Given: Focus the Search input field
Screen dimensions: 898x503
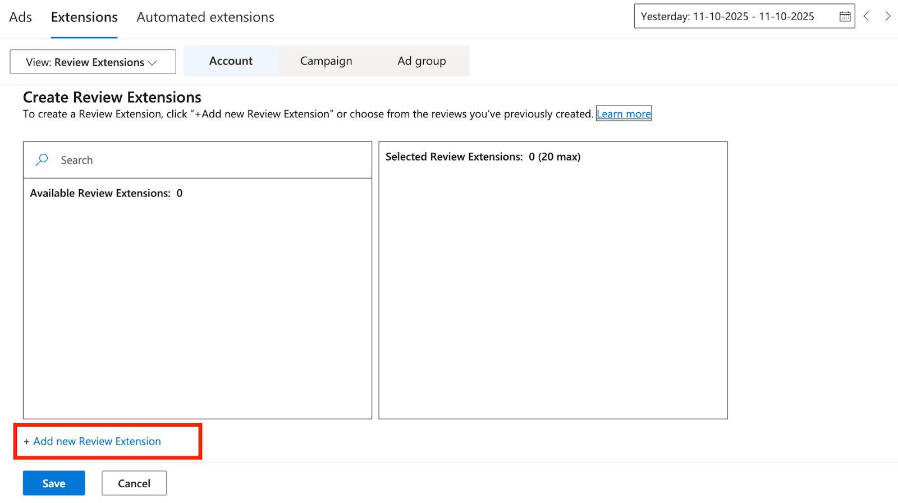Looking at the screenshot, I should (208, 160).
